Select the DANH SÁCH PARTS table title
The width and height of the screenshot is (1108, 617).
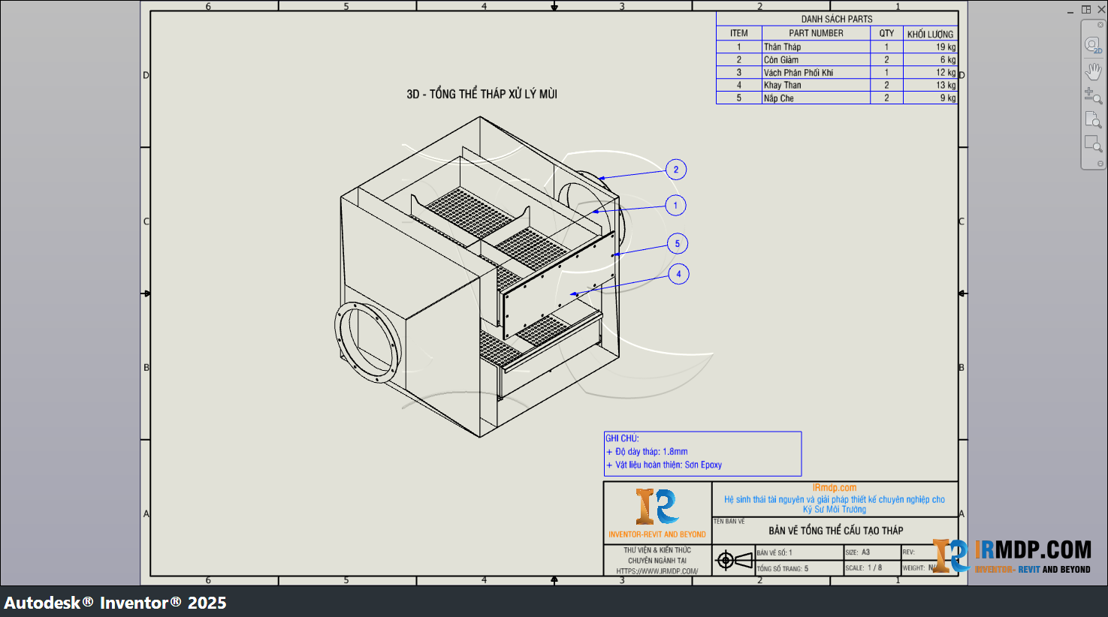837,19
